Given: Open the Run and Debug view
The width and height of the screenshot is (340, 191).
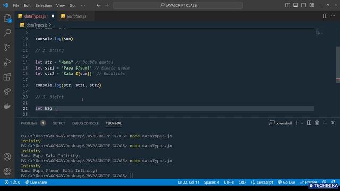Looking at the screenshot, I should point(7,62).
